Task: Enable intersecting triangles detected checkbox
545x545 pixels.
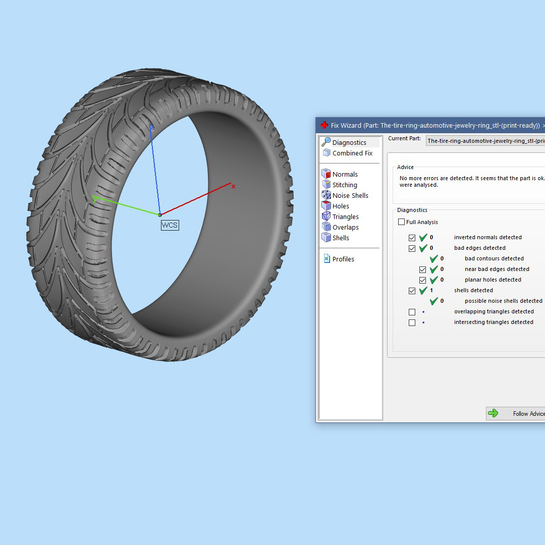Action: (x=412, y=322)
